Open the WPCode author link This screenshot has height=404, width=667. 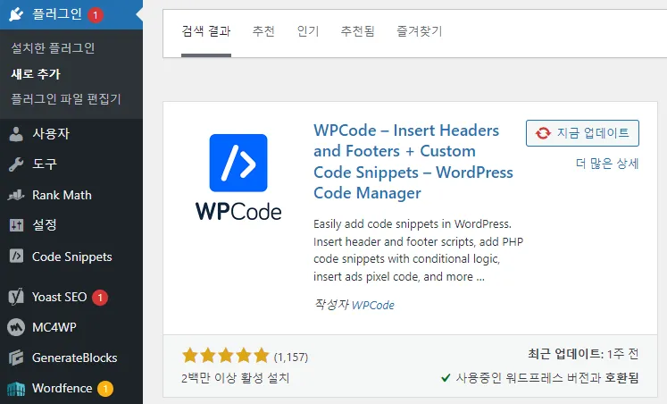373,306
